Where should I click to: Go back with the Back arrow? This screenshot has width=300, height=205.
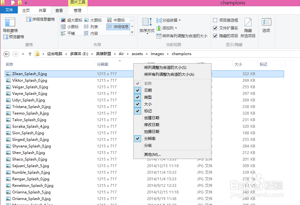point(7,54)
